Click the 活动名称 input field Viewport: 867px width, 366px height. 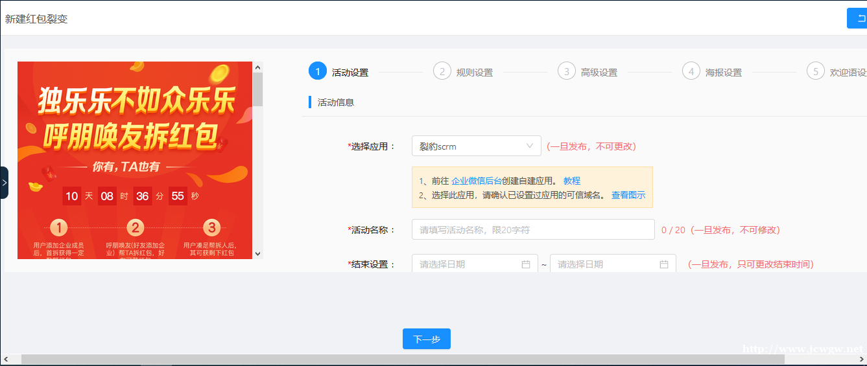click(x=533, y=229)
